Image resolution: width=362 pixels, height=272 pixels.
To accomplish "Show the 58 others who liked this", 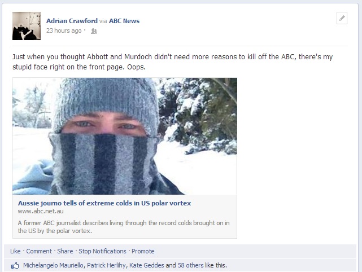I will [191, 265].
